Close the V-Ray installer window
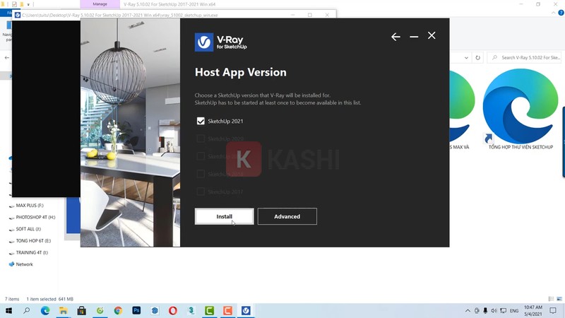 coord(432,35)
